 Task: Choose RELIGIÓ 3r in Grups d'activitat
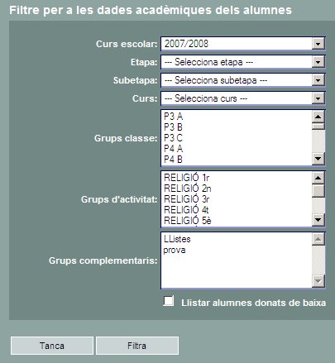pos(237,199)
